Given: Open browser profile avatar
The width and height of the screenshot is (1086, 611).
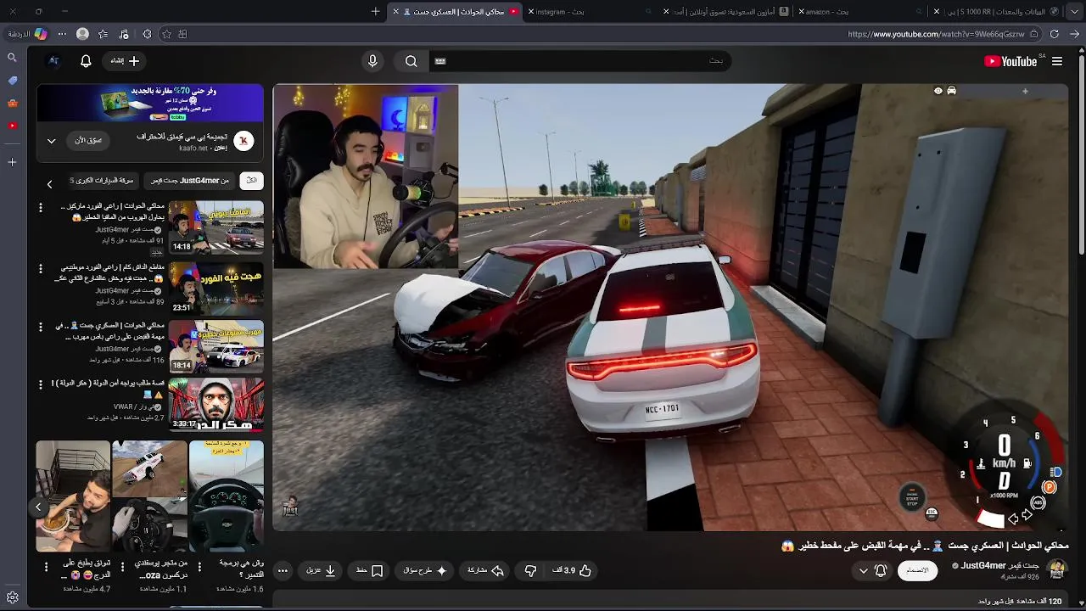Looking at the screenshot, I should tap(82, 34).
